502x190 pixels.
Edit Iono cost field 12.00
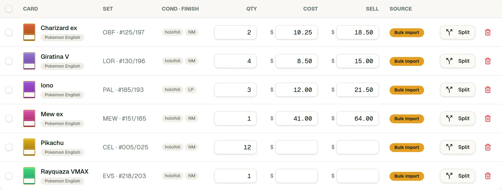[x=296, y=90]
